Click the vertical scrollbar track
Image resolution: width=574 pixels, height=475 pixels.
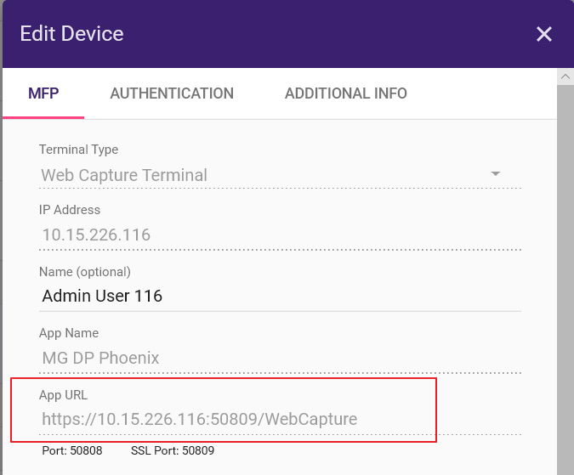565,280
